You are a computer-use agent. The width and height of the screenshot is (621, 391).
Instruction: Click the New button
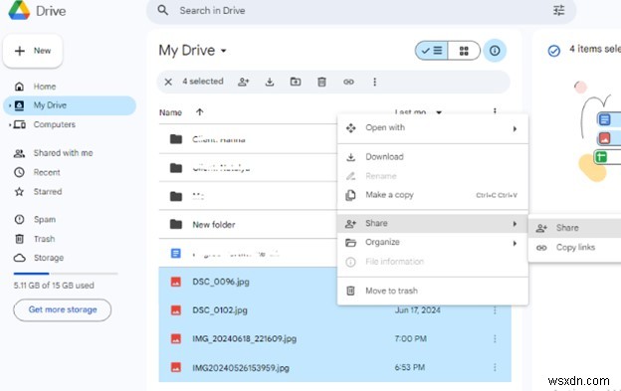click(x=33, y=51)
